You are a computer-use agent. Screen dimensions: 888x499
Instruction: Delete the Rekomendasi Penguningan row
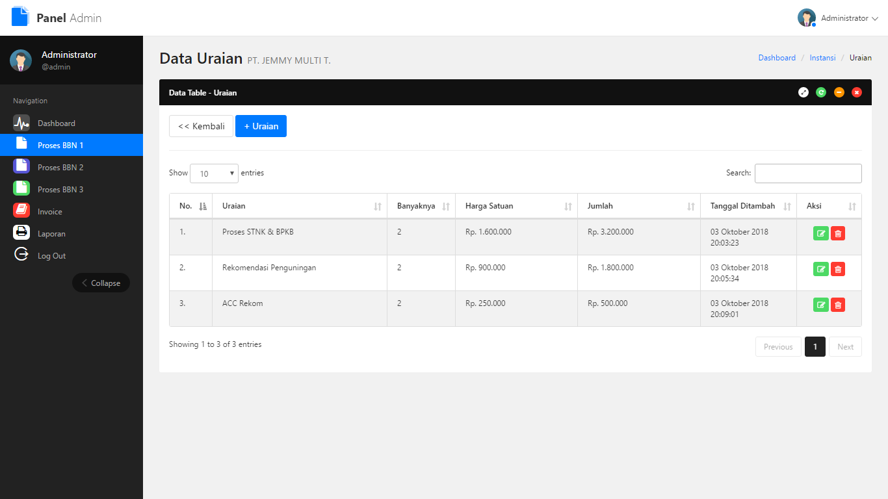click(838, 270)
